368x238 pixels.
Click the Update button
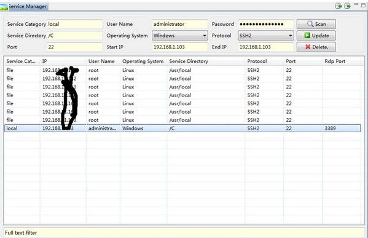316,36
